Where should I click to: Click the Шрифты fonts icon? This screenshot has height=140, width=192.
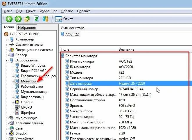coord(17,112)
